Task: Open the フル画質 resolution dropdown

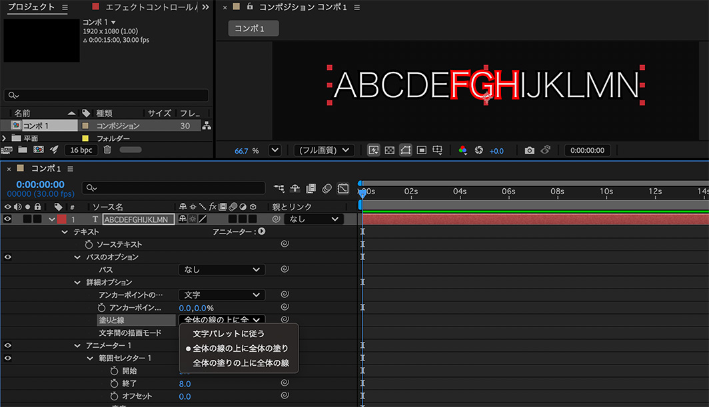Action: (324, 150)
